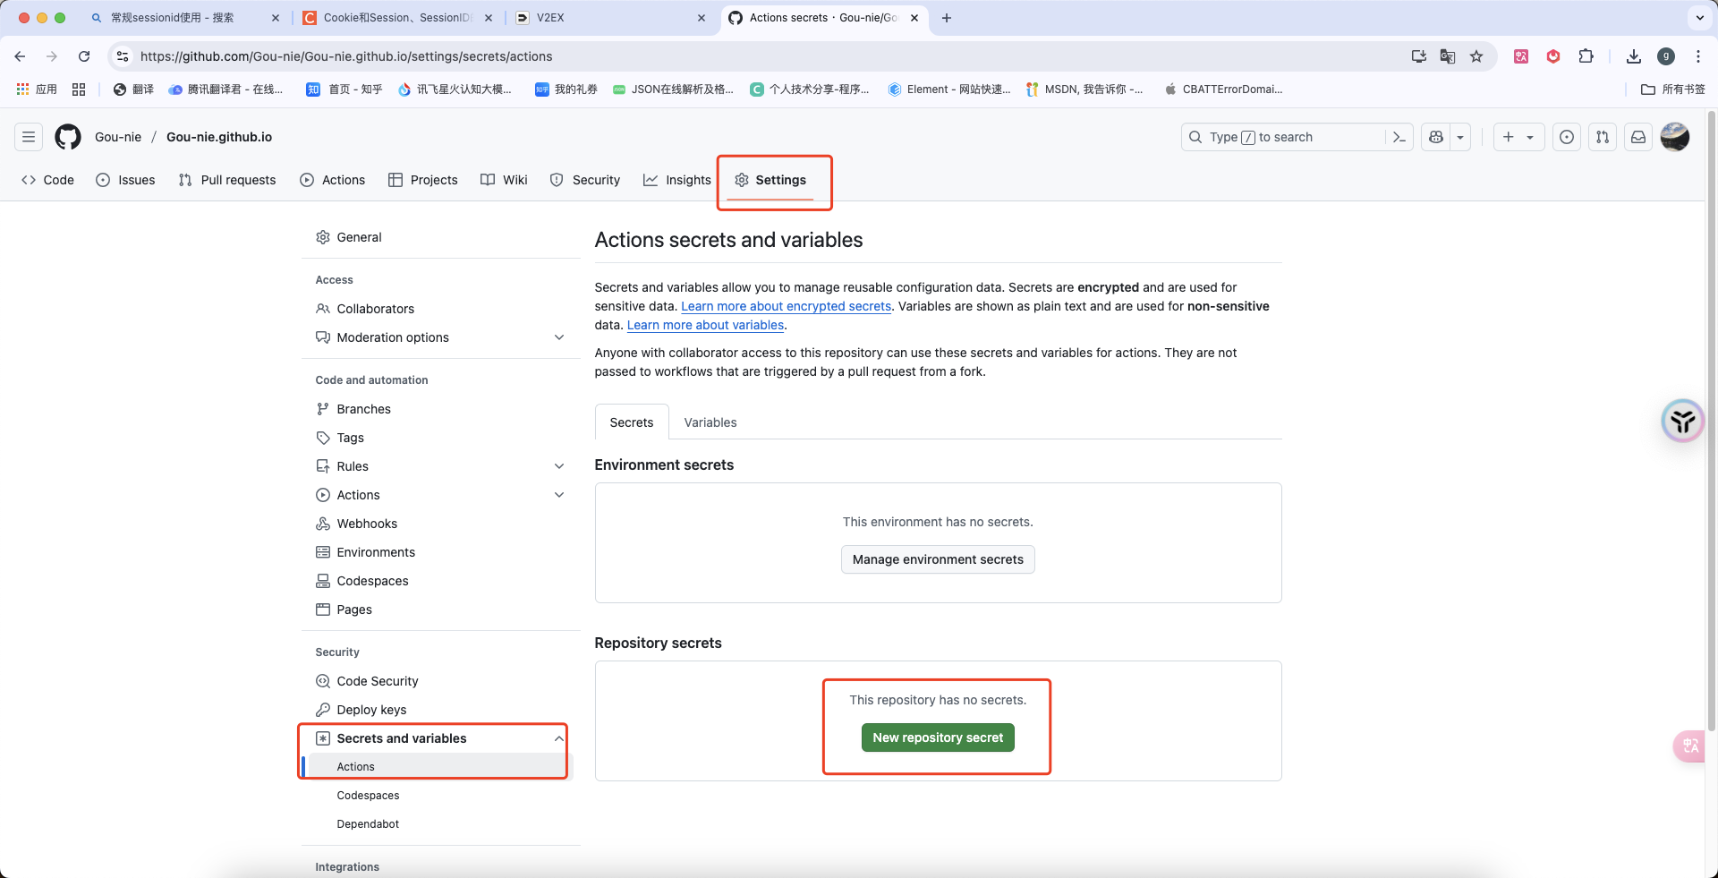Select Codespaces under Secrets and variables
Screen dimensions: 1718x878
tap(440, 796)
